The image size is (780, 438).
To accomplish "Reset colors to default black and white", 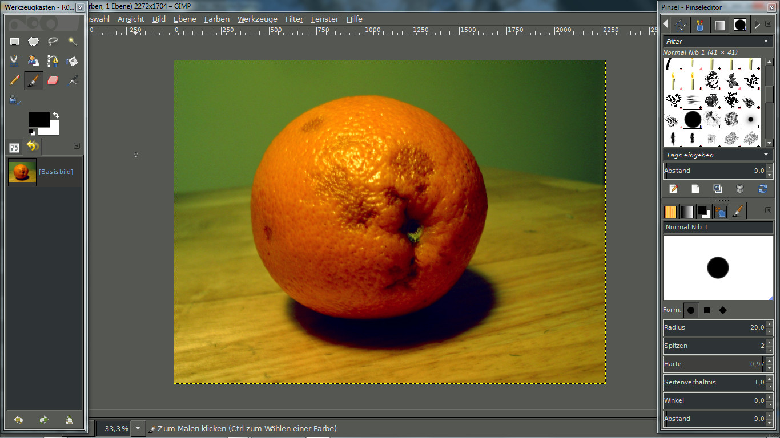I will [32, 132].
